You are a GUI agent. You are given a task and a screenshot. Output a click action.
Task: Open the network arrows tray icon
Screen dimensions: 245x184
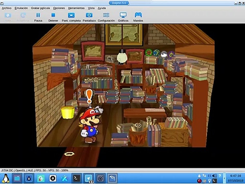[204, 176]
